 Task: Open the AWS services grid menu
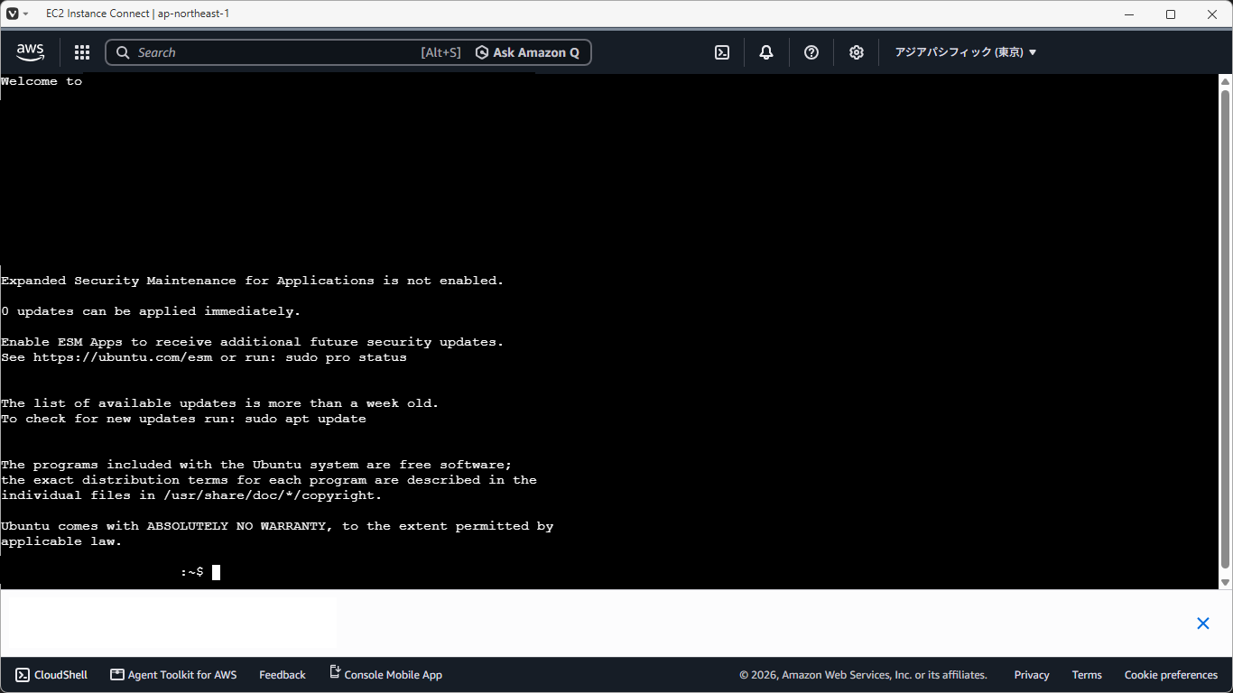click(82, 52)
